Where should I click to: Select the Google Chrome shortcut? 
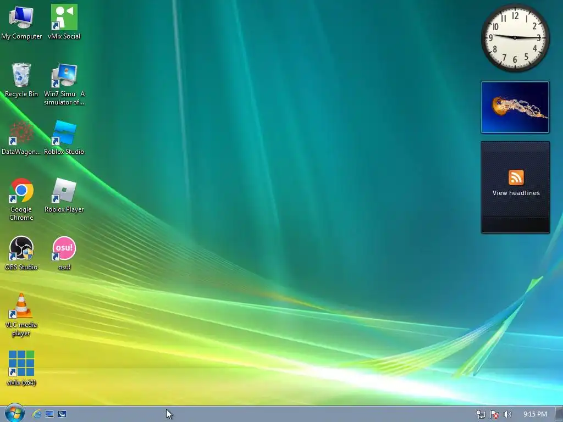(21, 199)
